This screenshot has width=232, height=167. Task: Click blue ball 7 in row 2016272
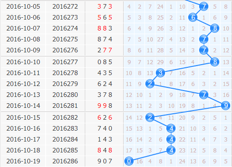[204, 6]
